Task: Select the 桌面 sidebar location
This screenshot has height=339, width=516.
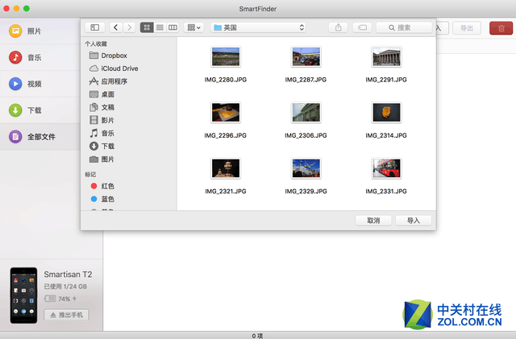Action: [107, 94]
